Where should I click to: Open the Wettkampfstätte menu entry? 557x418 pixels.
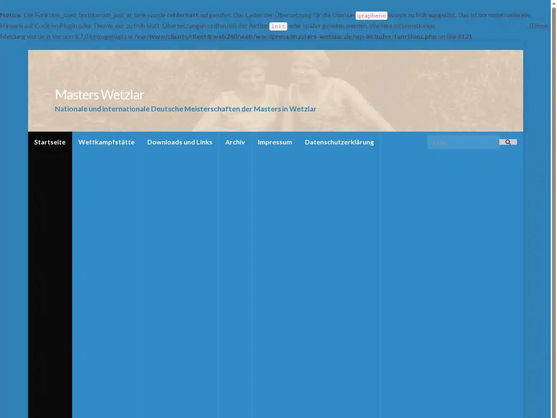coord(106,142)
